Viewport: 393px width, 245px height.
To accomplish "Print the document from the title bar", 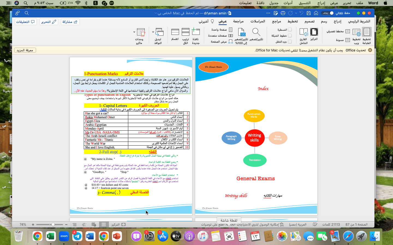I will [283, 13].
